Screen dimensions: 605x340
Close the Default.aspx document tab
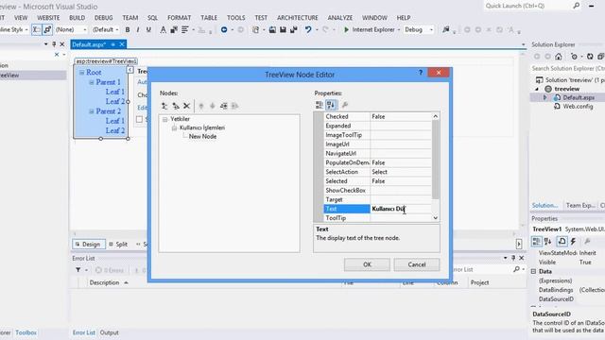(x=122, y=44)
